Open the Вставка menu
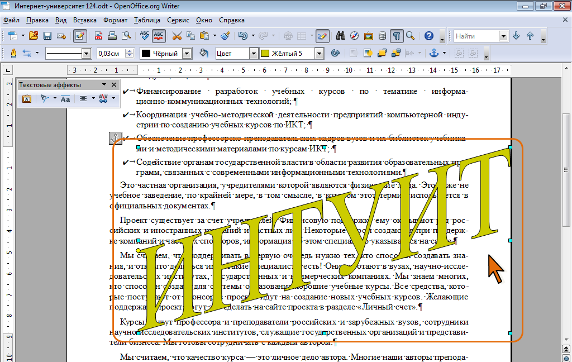This screenshot has width=572, height=362. (x=85, y=20)
